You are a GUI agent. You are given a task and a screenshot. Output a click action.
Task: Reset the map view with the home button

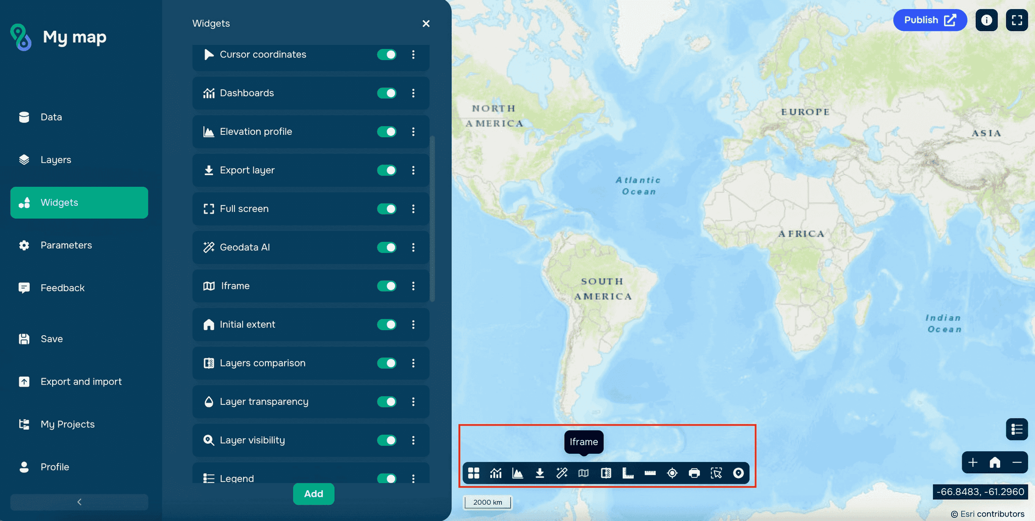tap(995, 462)
